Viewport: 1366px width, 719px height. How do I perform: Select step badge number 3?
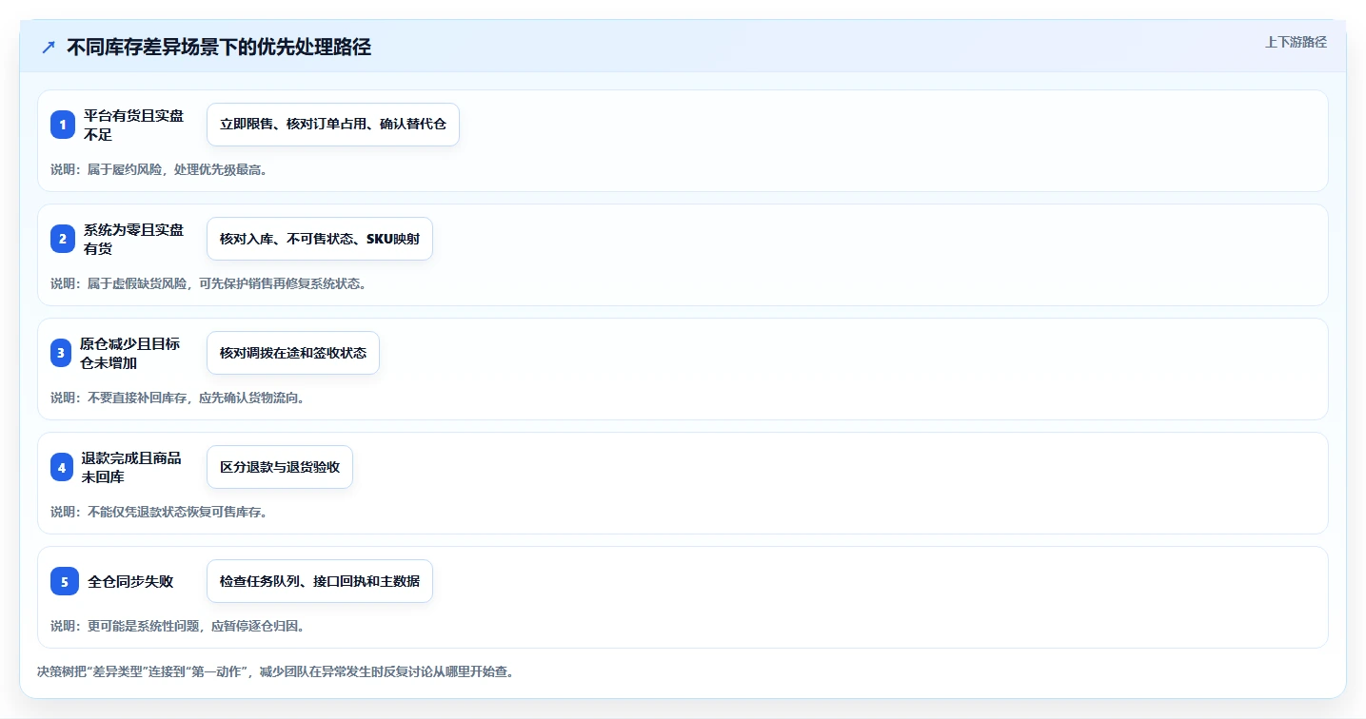coord(61,353)
